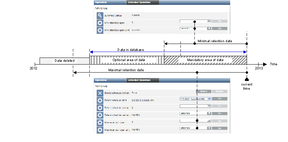Viewport: 288px width, 142px height.
Task: Click the Summary Status gears icon
Action: [100, 16]
